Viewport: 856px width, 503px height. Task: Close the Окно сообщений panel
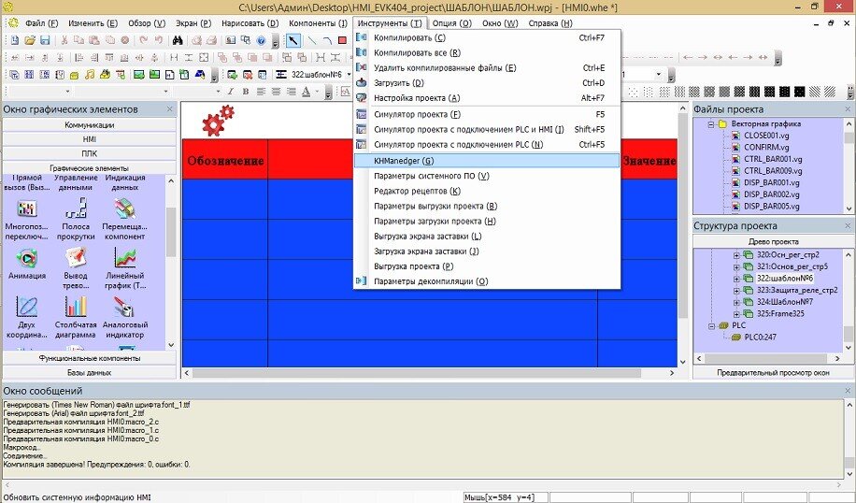848,391
